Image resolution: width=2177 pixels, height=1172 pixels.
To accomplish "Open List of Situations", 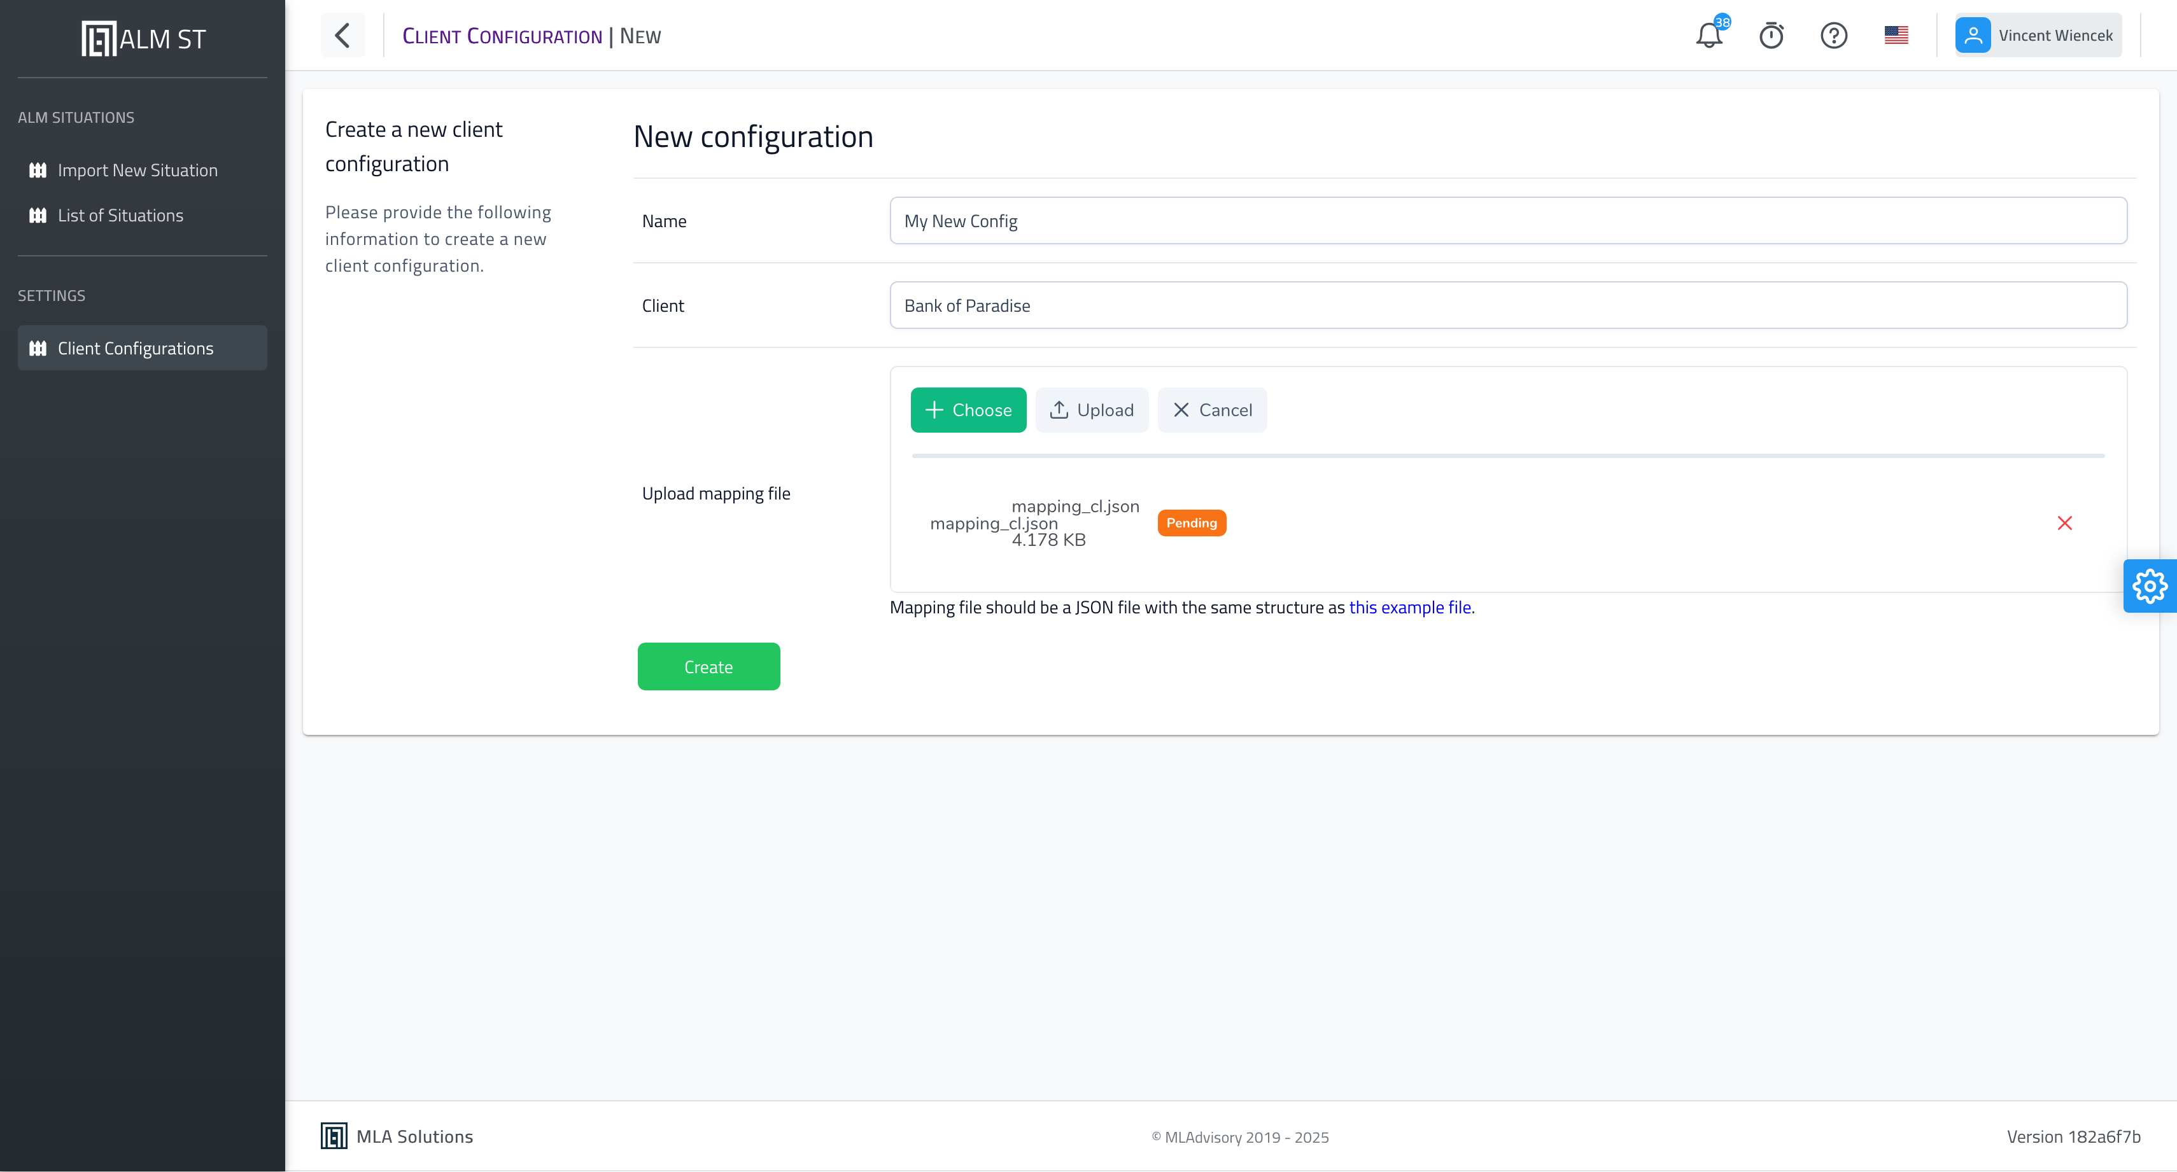I will pos(120,216).
